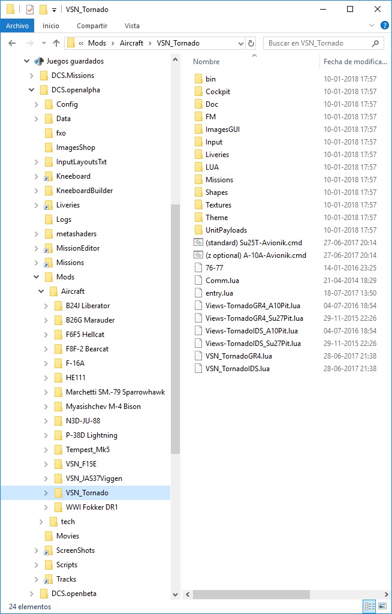Refresh the VSN_Tornado folder view
The width and height of the screenshot is (392, 614).
coord(251,43)
